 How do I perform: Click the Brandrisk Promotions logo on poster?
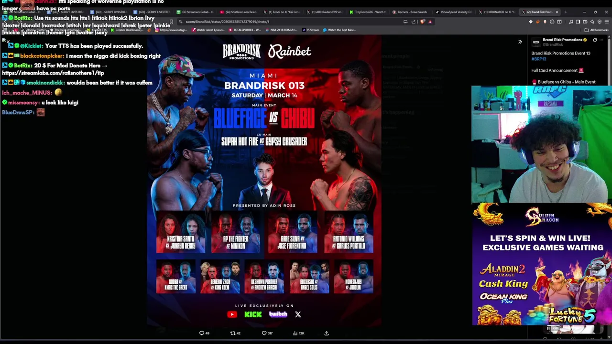pos(241,52)
